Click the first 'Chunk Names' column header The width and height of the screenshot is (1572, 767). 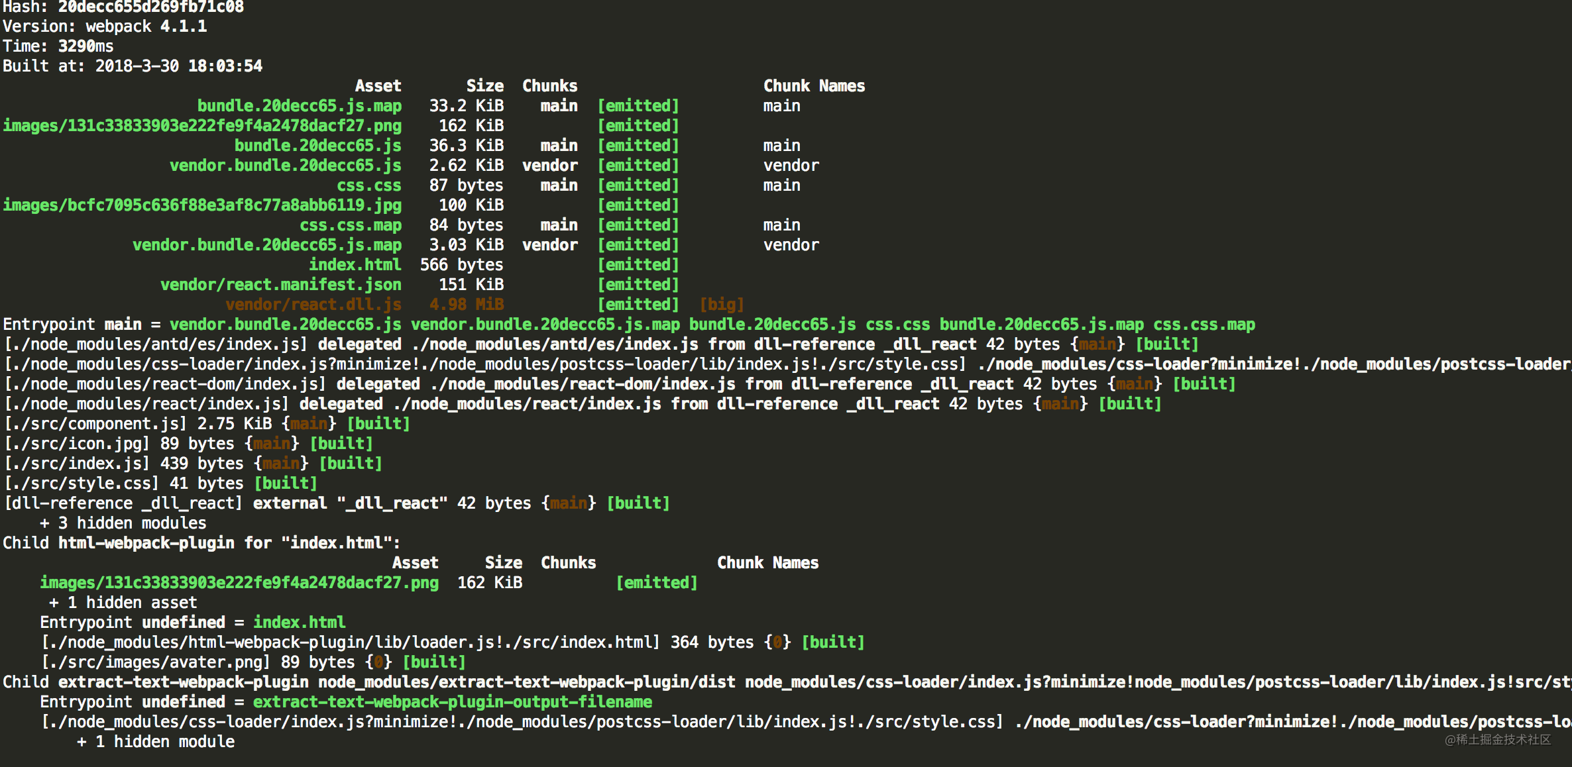coord(814,86)
